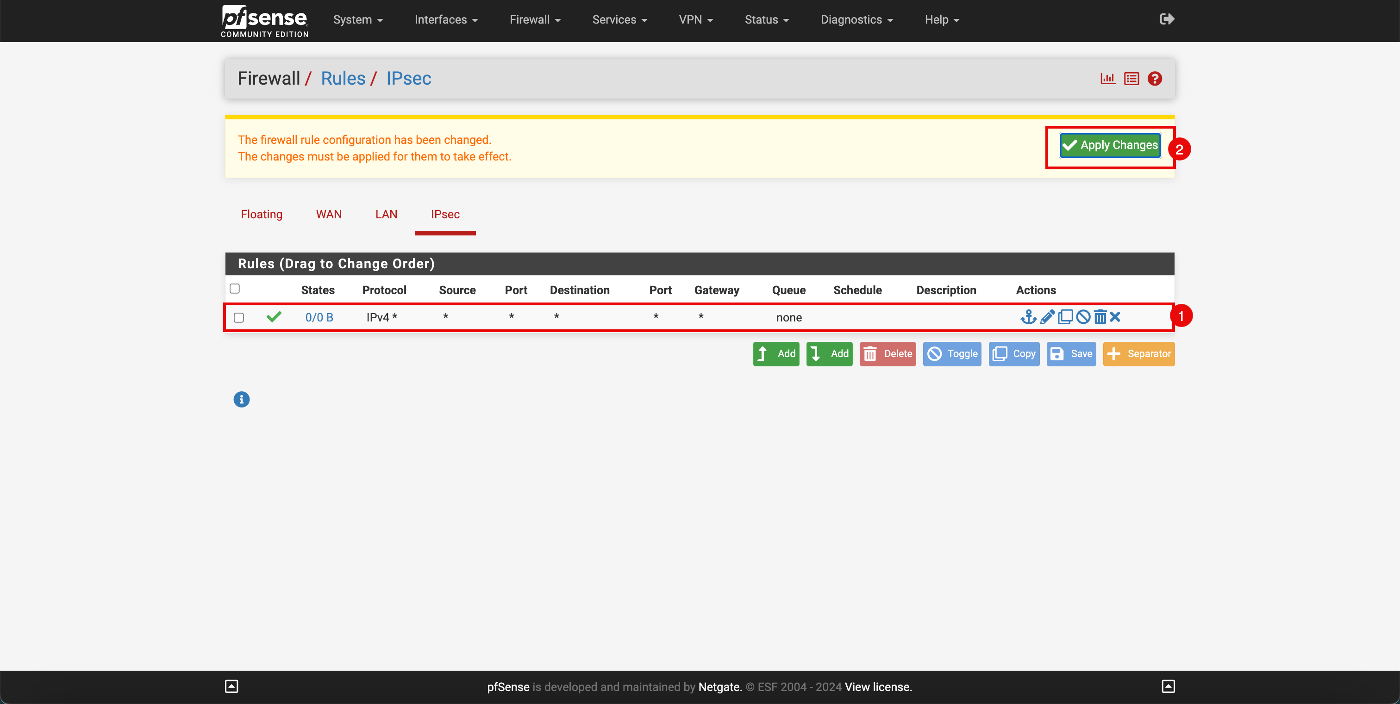
Task: Toggle the green checkmark rule status indicator
Action: [274, 317]
